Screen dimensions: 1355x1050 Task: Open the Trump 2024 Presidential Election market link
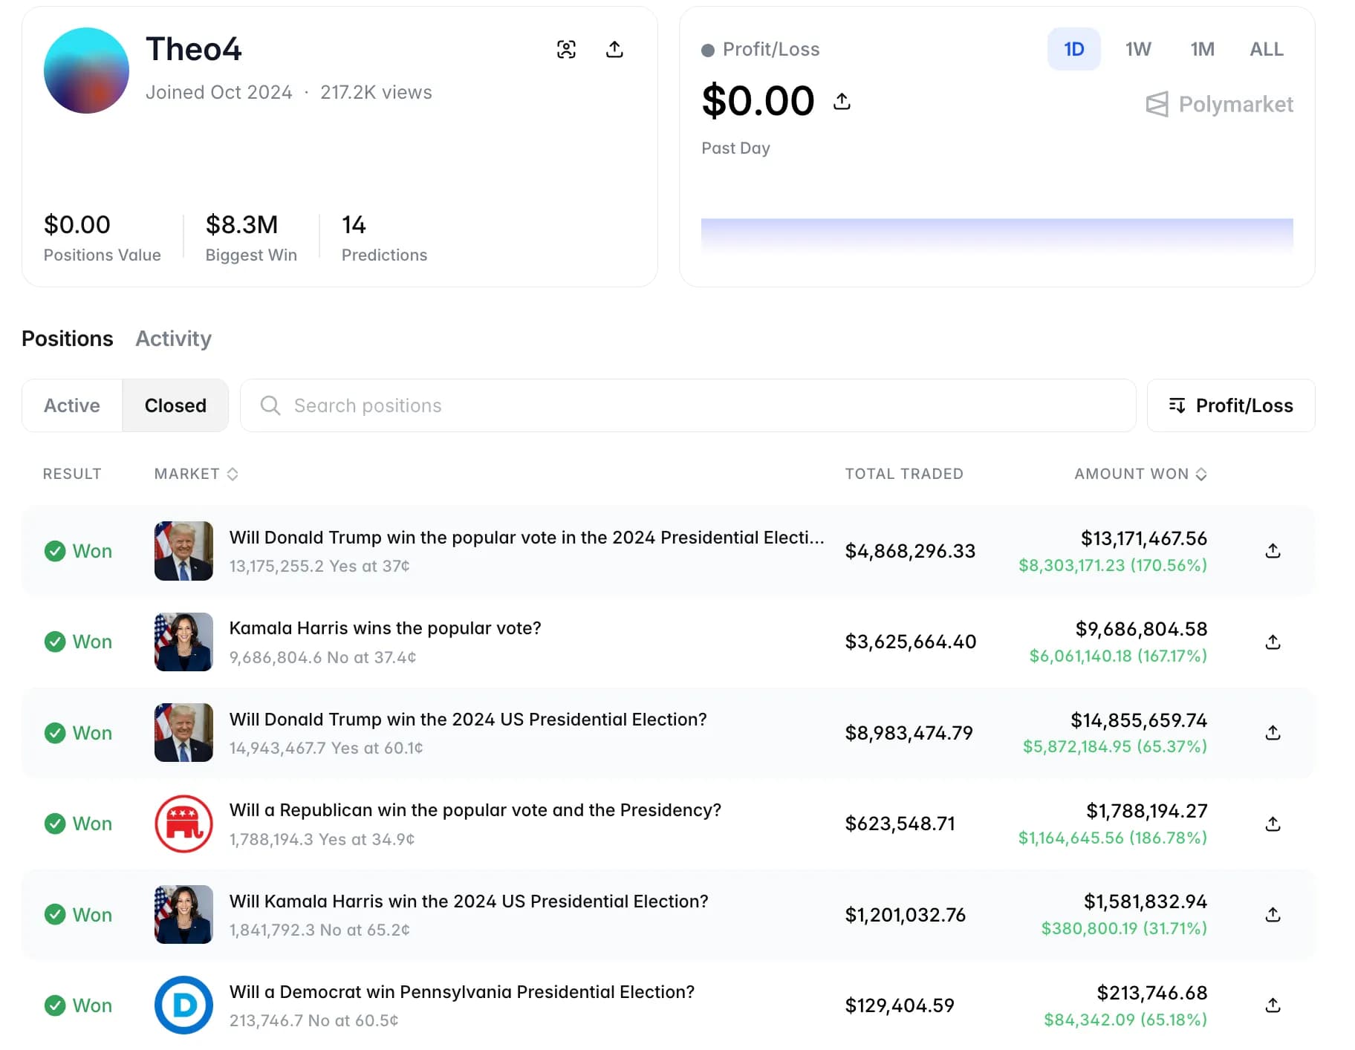[467, 719]
